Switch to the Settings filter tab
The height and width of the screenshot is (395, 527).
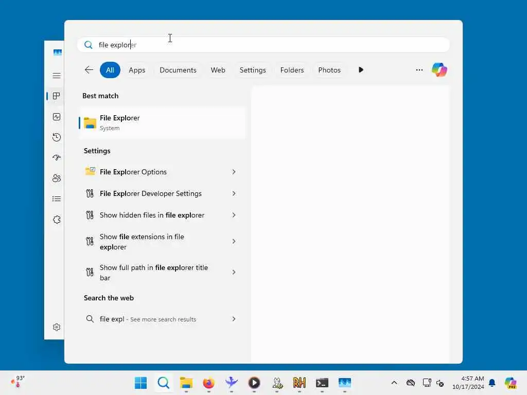253,70
